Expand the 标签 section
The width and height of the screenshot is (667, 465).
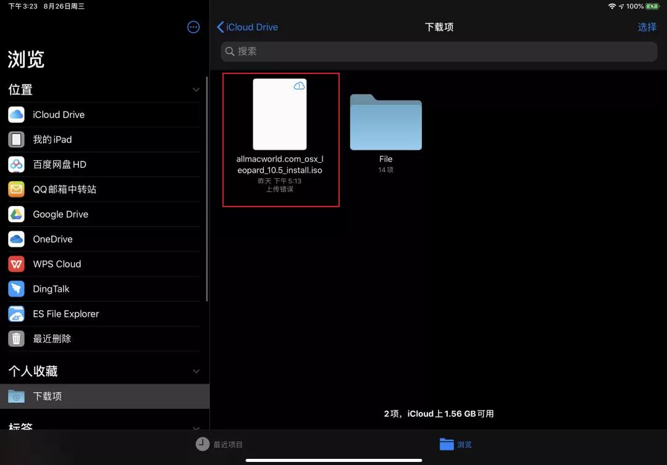(x=196, y=428)
